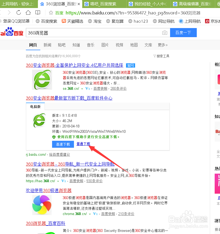Open 360安全浏览器最新官方版下载 result

[x=69, y=98]
